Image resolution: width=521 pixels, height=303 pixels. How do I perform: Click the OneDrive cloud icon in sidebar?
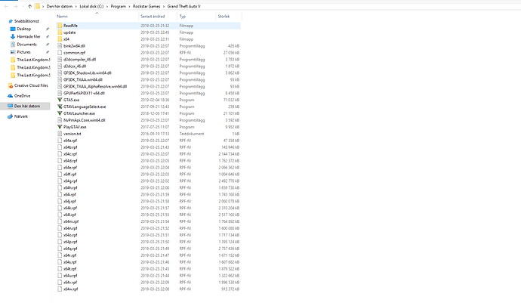coord(10,96)
